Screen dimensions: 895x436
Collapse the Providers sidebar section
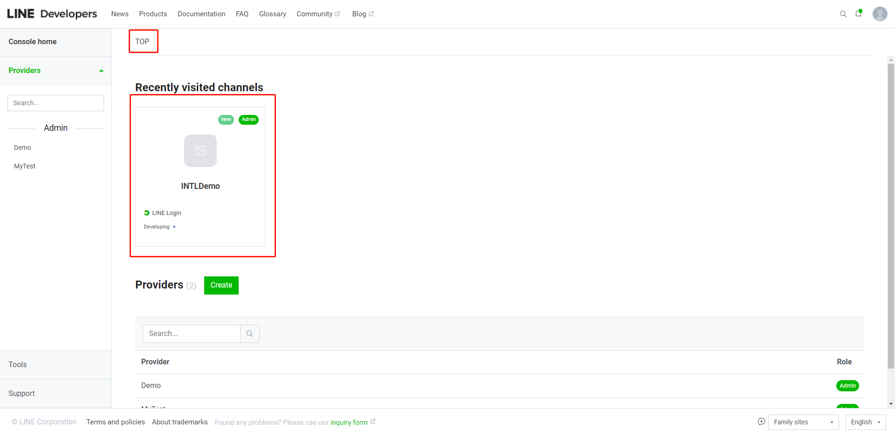101,71
